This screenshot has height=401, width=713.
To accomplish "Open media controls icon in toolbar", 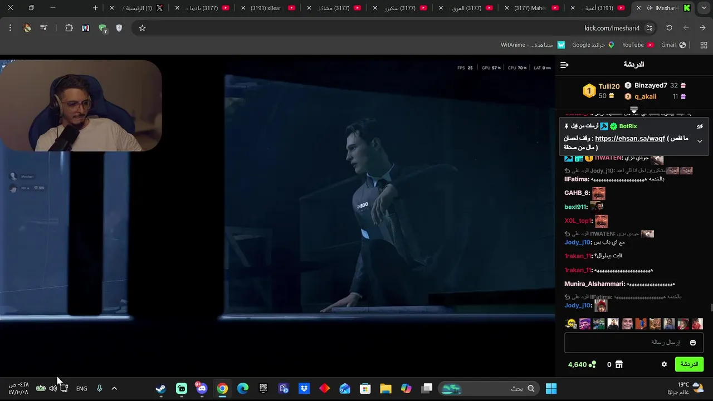I will coord(43,28).
